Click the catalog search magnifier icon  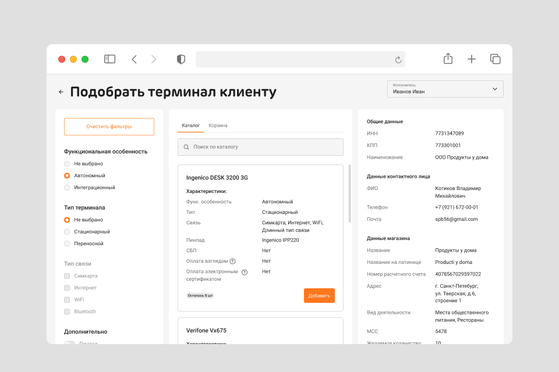(x=186, y=147)
